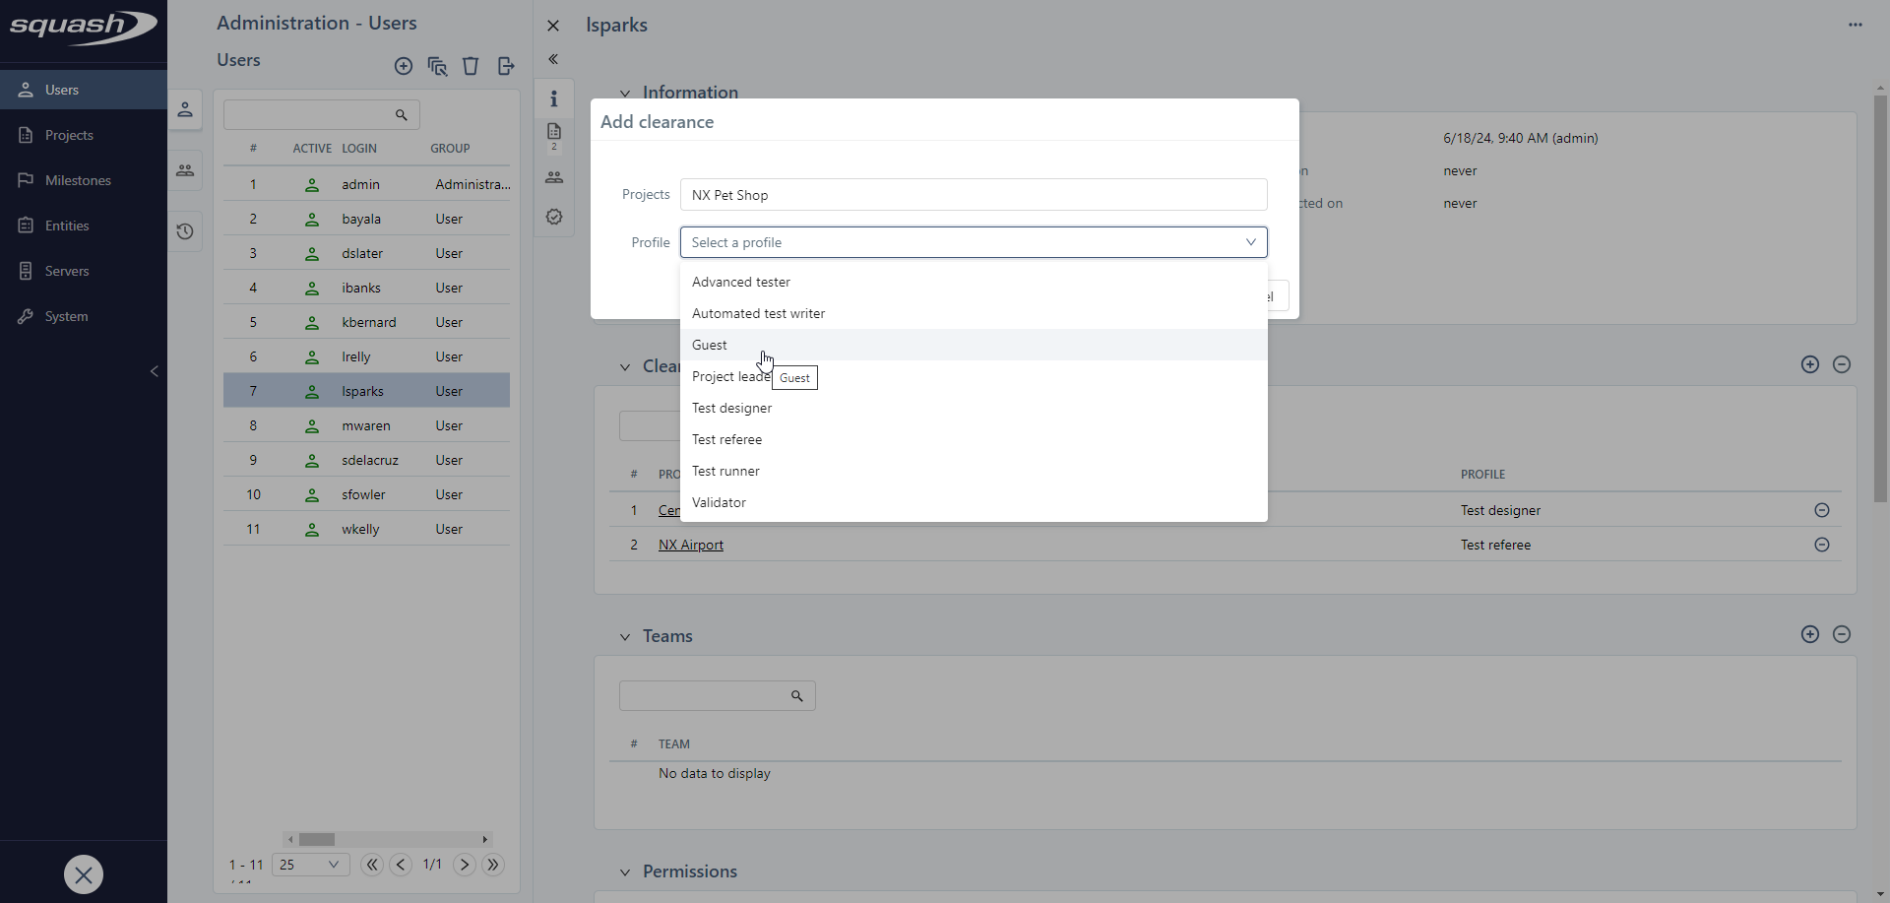Open the Teams tab icon in the detail panel
Screen dimensions: 1890x903
(554, 177)
